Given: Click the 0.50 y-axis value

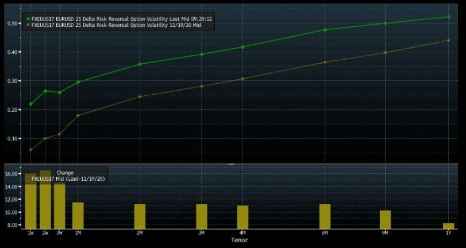Looking at the screenshot, I should [13, 24].
